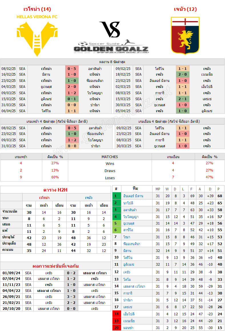Click the ผลการแข่งขันที่เจอกัน red heading

click(56, 266)
